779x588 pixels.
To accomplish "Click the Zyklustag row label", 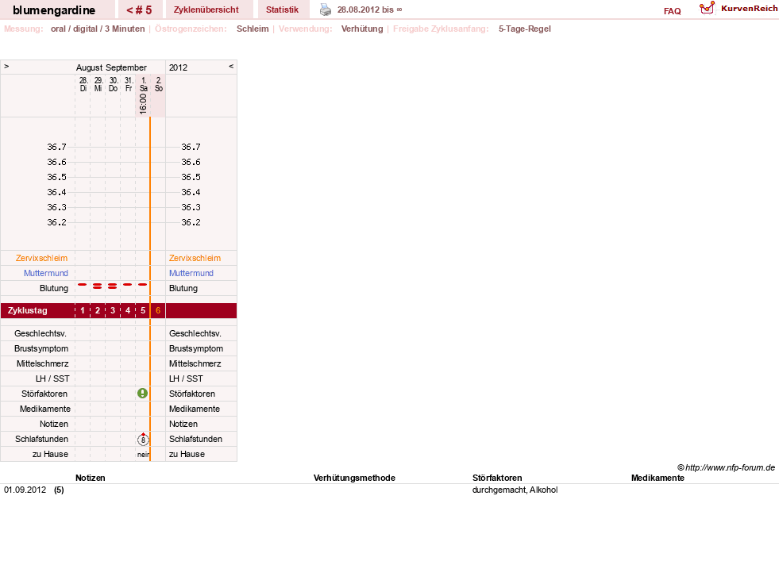I will [28, 310].
